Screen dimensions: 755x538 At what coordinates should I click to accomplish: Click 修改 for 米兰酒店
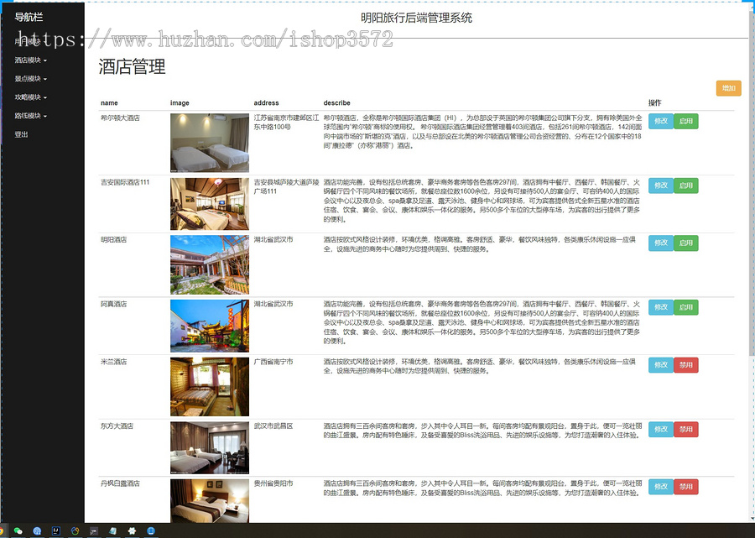click(661, 365)
